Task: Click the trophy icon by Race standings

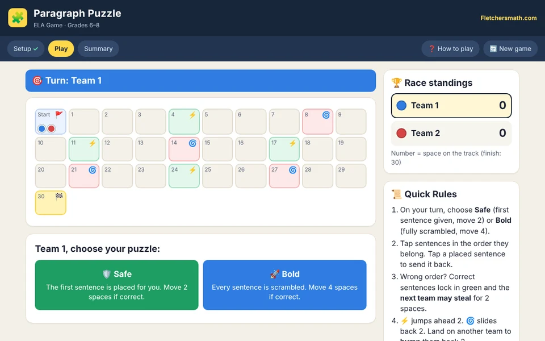Action: [396, 83]
